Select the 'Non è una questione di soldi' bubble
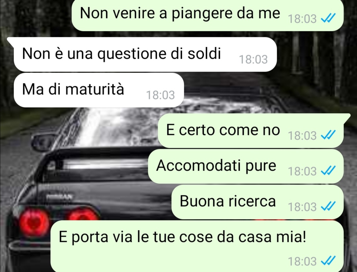357x272 pixels. click(x=145, y=54)
